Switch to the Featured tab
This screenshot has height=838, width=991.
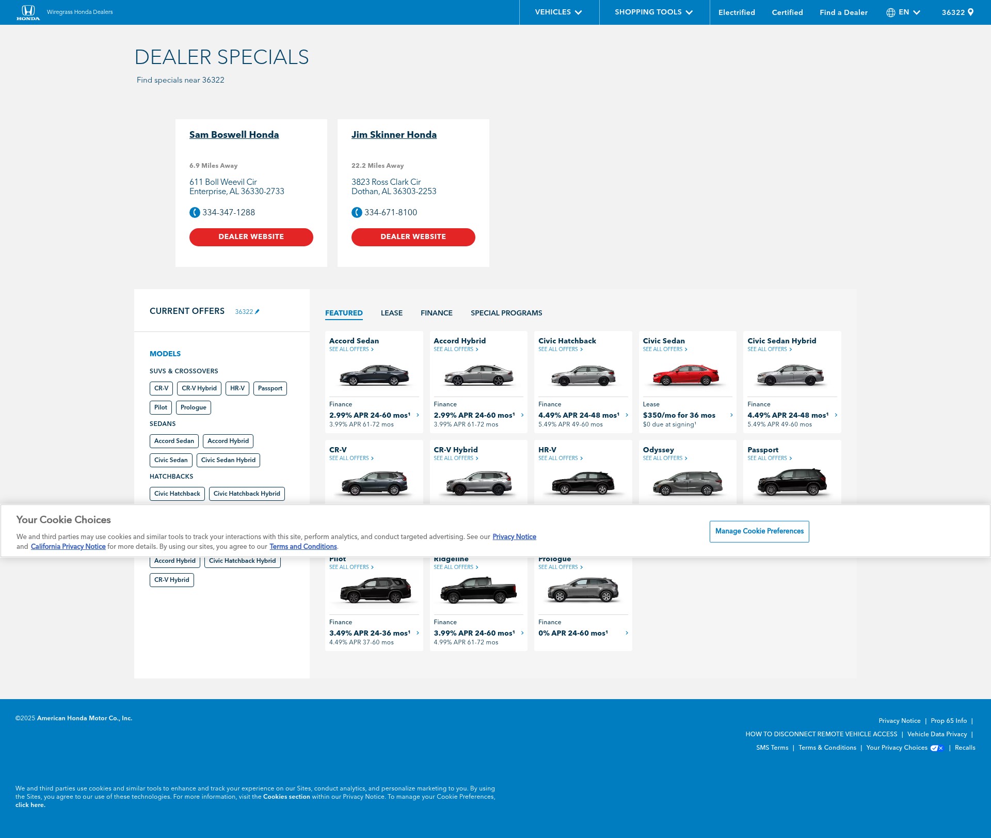(344, 313)
